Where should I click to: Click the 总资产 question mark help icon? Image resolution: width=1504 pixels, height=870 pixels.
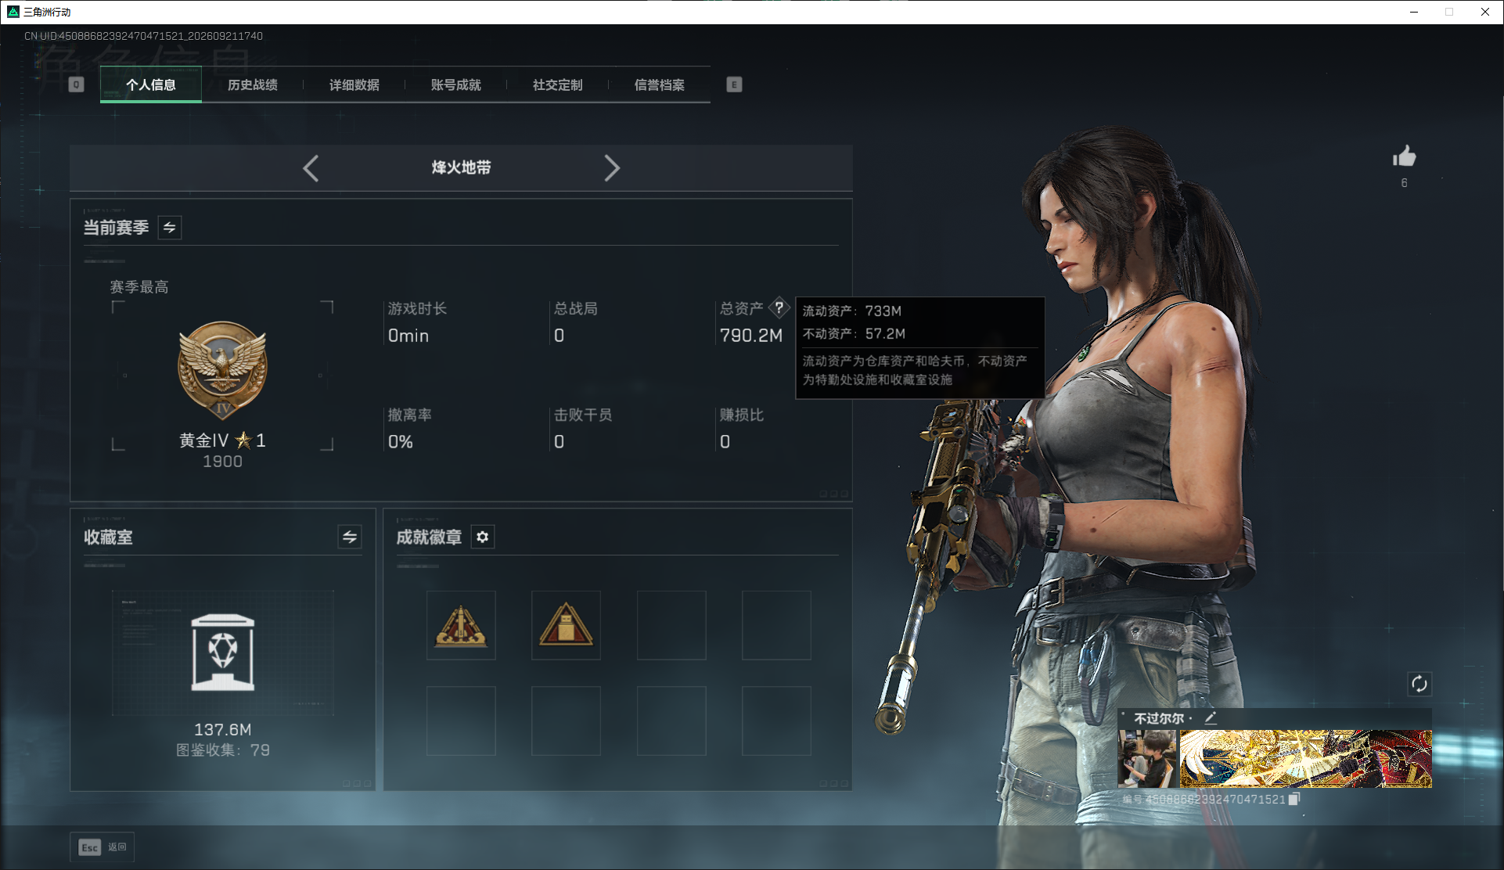pyautogui.click(x=779, y=307)
